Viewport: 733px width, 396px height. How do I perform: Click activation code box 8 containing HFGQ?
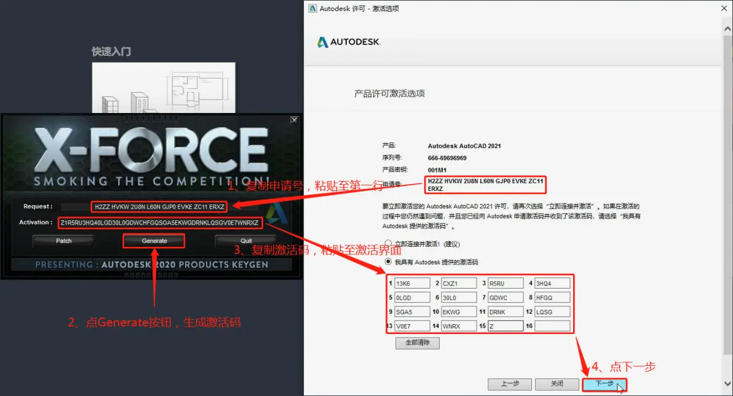553,298
